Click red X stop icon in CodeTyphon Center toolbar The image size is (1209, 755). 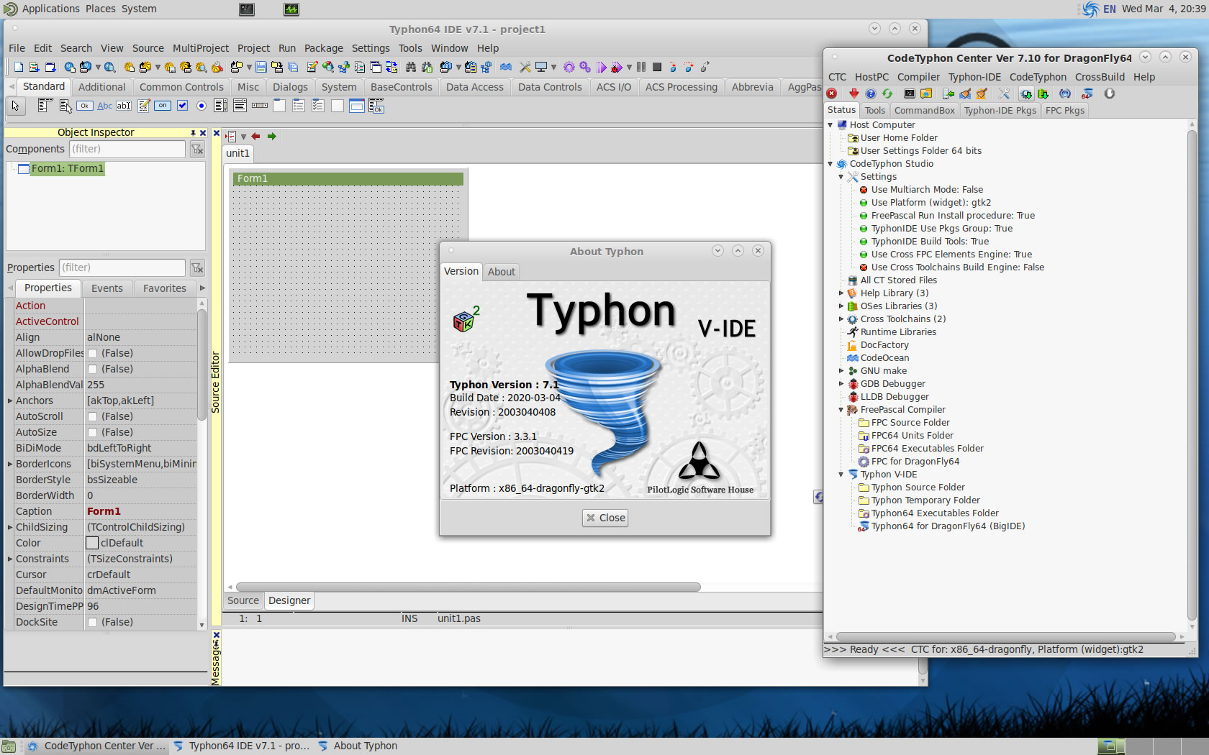[x=832, y=93]
